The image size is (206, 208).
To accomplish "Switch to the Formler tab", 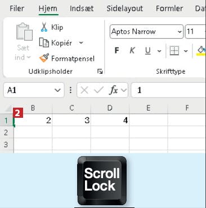I will tap(169, 8).
